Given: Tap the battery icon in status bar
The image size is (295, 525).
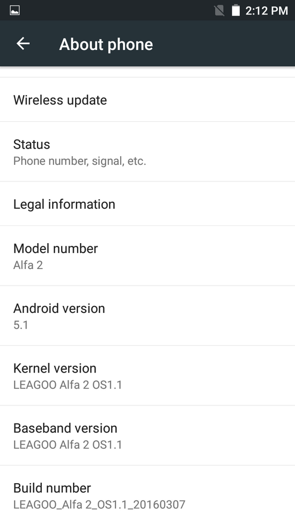Looking at the screenshot, I should pos(236,10).
